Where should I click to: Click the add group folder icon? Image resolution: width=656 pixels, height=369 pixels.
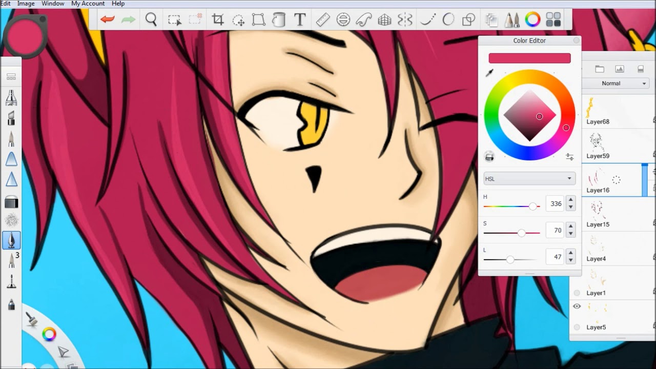[x=599, y=69]
